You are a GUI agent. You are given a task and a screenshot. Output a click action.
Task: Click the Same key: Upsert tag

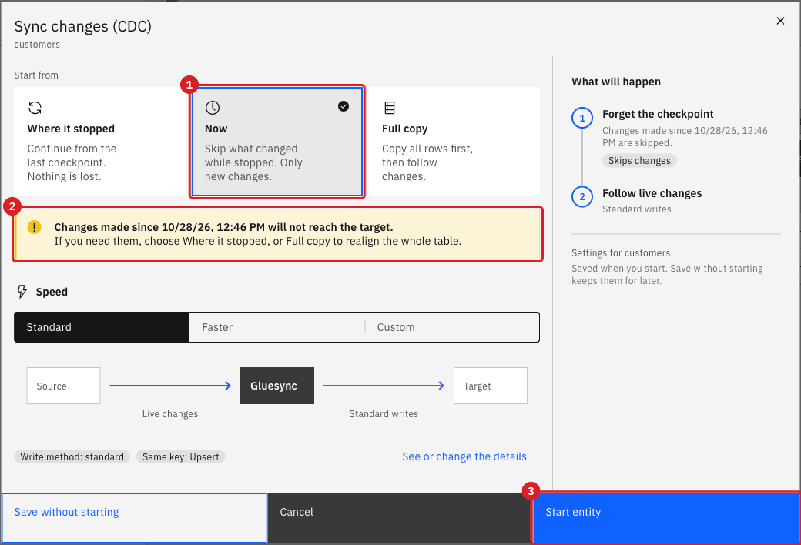point(181,456)
